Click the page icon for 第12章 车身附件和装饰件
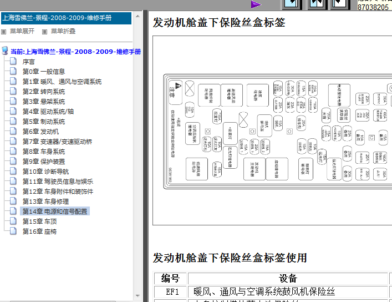392x302 pixels. [13, 192]
